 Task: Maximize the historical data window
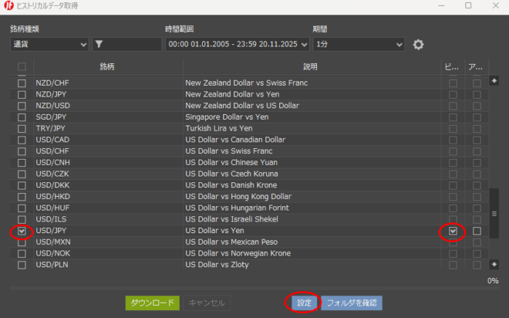click(x=468, y=6)
